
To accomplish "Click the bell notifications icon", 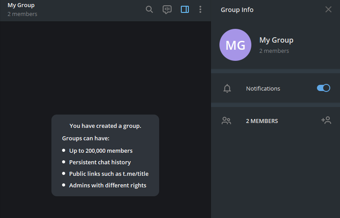I will click(227, 88).
